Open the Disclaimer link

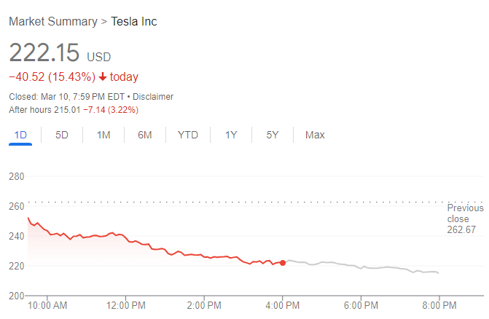(152, 97)
